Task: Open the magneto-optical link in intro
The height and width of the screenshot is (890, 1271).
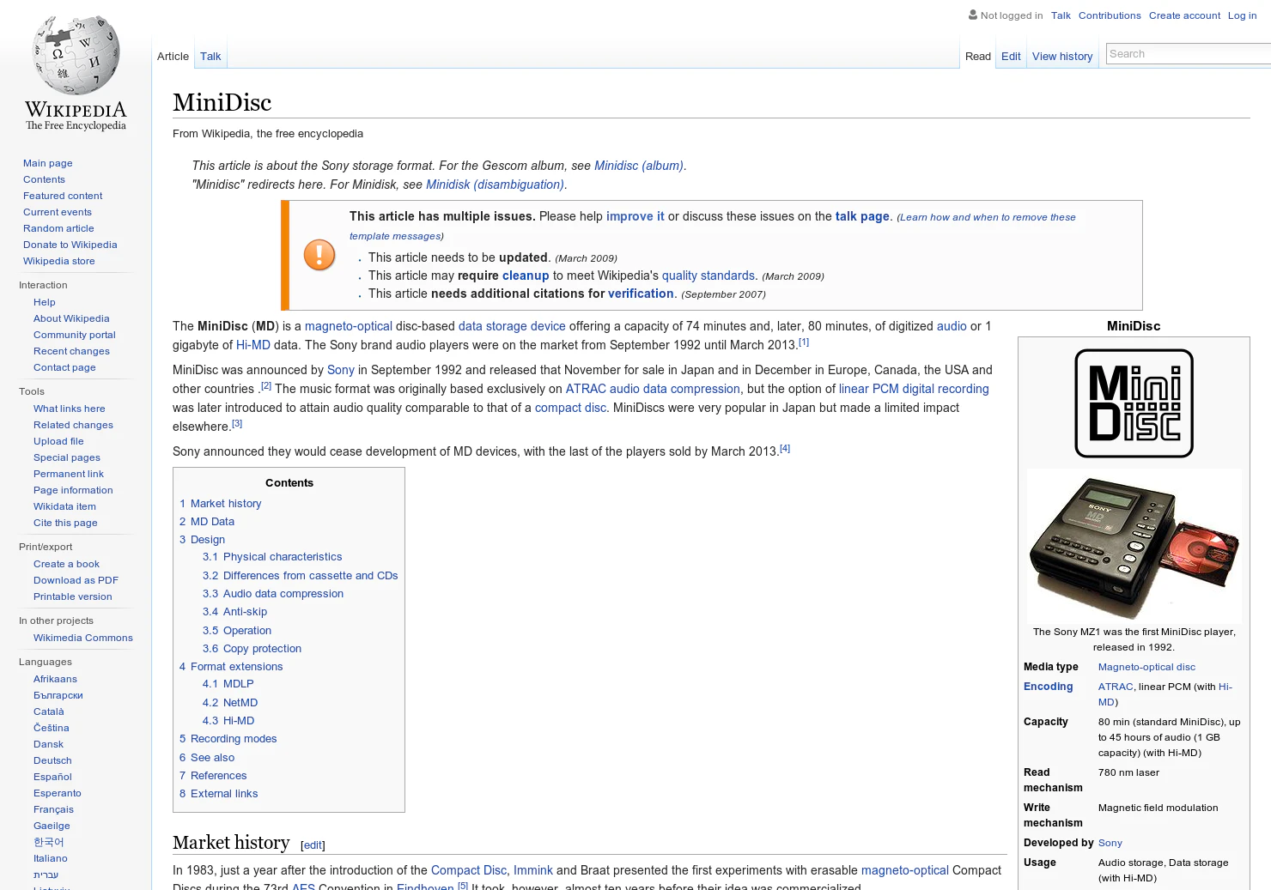Action: 349,326
